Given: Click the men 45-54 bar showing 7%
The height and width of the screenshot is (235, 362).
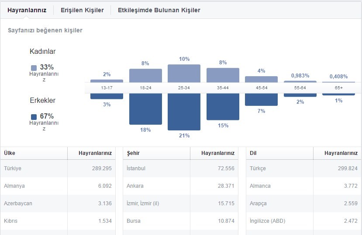Looking at the screenshot, I should (x=261, y=99).
